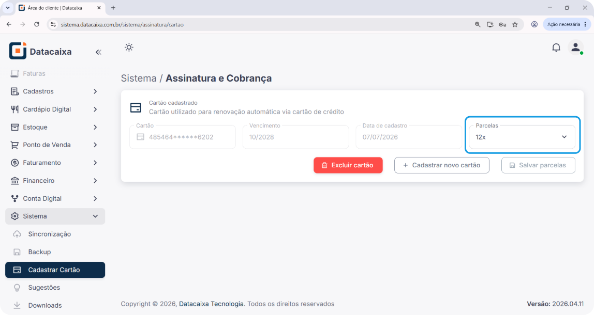Click the Downloads arrow icon
The height and width of the screenshot is (315, 594).
pos(17,305)
